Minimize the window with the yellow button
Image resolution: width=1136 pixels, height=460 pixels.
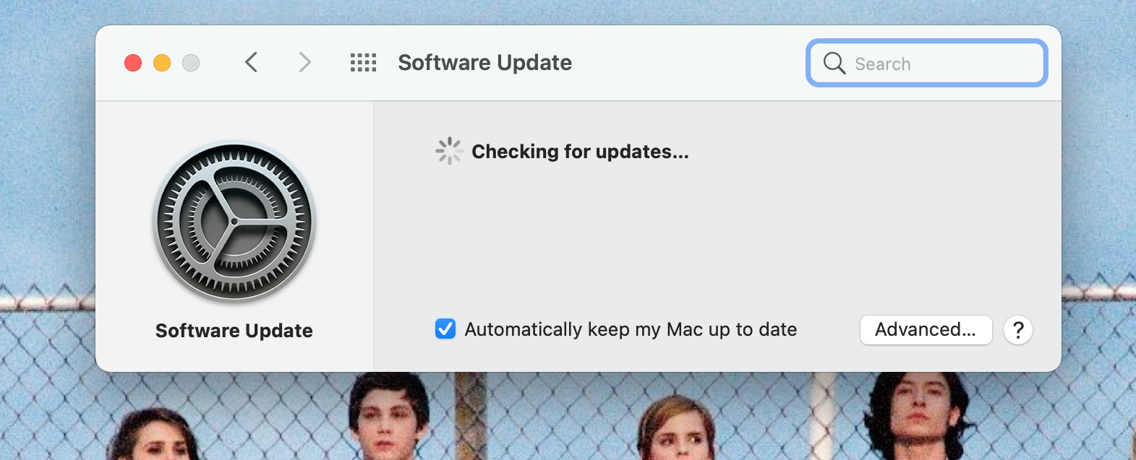[162, 63]
